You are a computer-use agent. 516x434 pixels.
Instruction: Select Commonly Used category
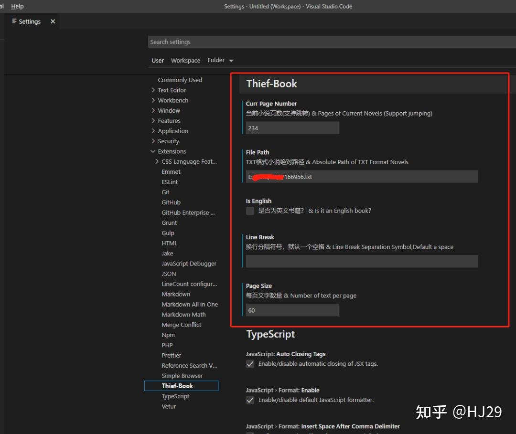180,80
